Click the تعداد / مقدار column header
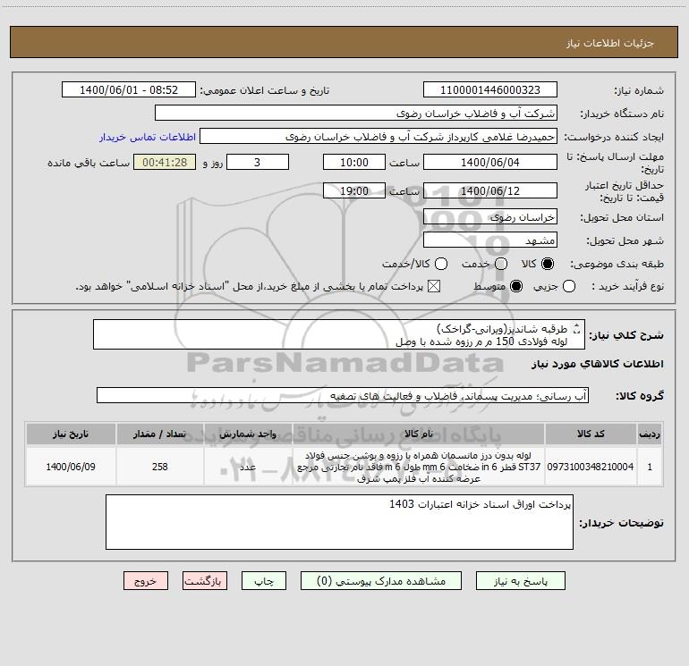This screenshot has height=666, width=689. [160, 434]
